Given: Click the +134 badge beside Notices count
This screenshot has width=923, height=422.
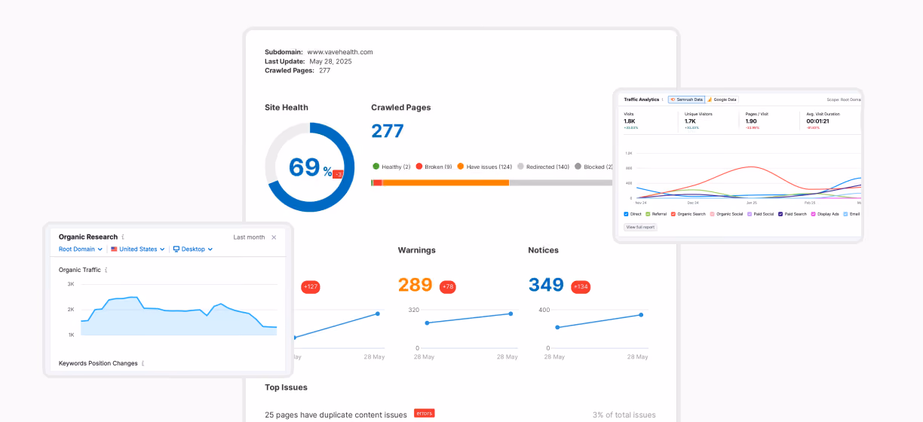Looking at the screenshot, I should point(581,286).
